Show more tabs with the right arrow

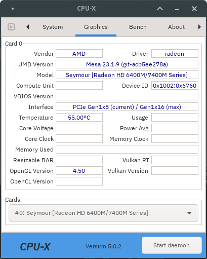click(x=199, y=27)
